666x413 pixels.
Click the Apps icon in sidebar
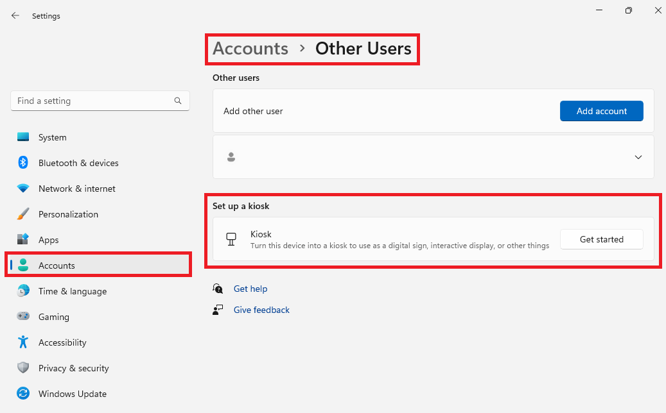click(23, 239)
